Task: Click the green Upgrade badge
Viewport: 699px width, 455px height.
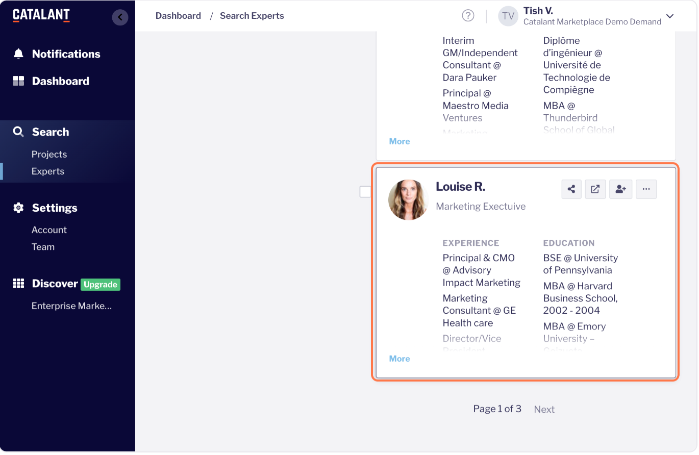Action: pyautogui.click(x=101, y=285)
